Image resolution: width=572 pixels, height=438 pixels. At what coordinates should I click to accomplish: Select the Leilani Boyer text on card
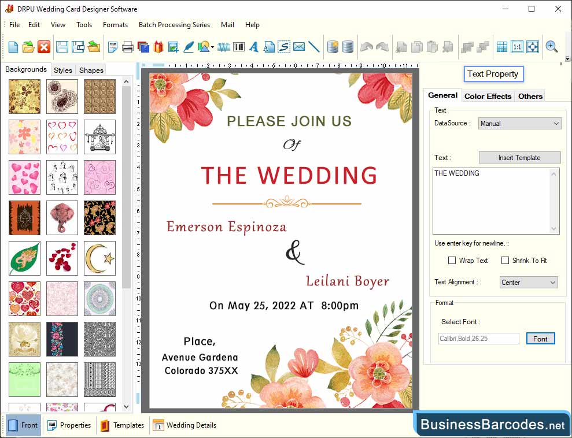pos(347,281)
